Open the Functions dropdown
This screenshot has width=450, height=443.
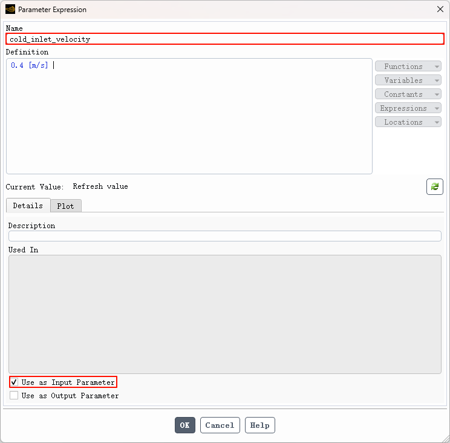(408, 67)
